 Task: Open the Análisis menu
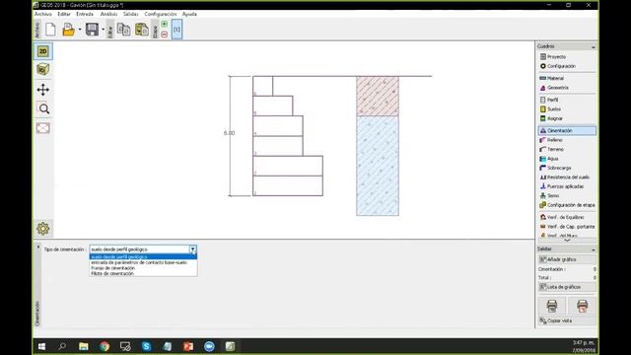click(108, 14)
